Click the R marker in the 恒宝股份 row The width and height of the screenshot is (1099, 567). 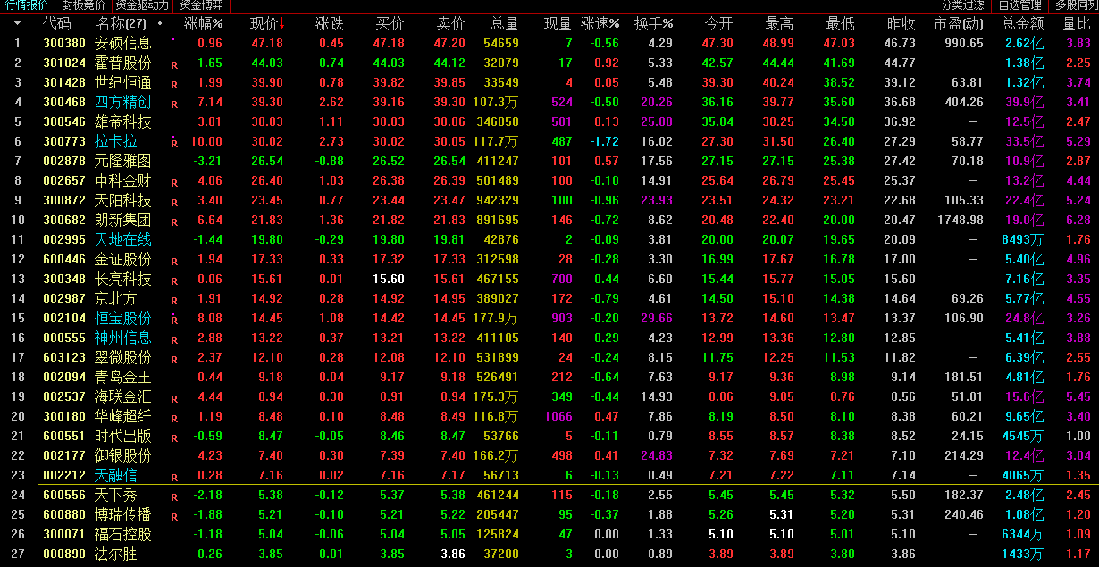(174, 320)
